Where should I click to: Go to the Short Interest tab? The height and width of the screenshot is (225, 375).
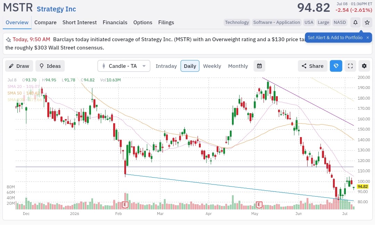tap(80, 22)
